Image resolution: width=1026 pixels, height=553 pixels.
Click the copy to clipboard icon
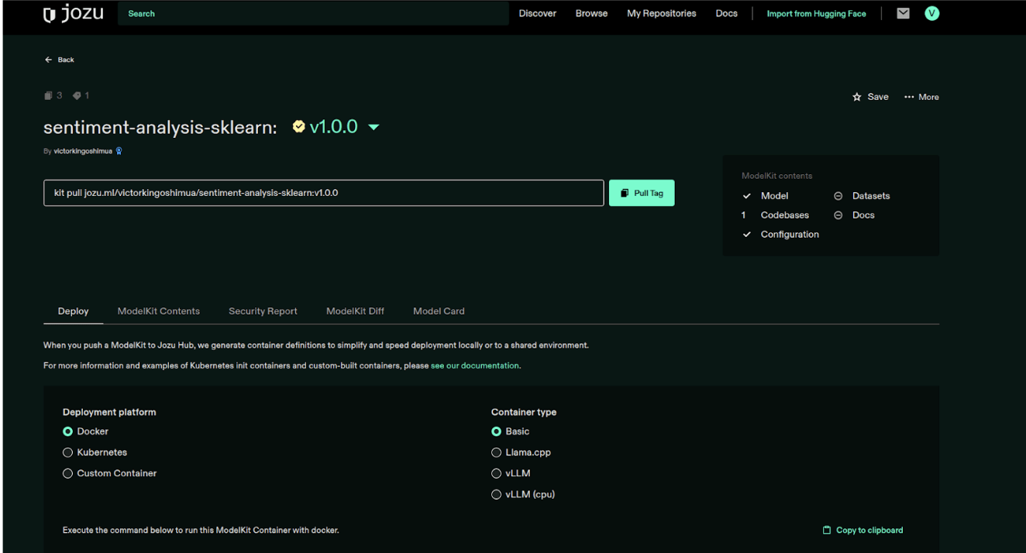point(826,531)
